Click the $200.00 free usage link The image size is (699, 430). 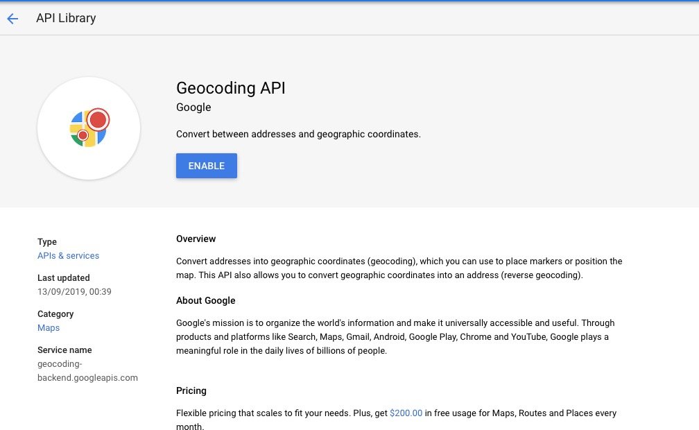click(x=406, y=413)
